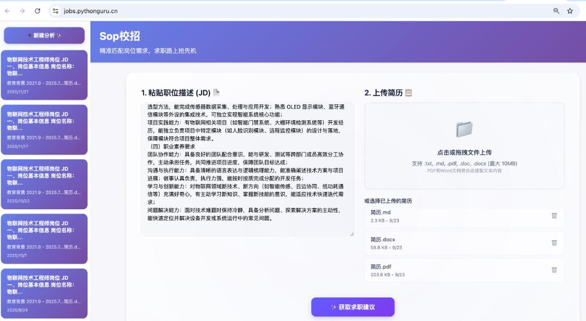Select uploaded resume 简历.pdf
586x321 pixels.
coord(464,270)
